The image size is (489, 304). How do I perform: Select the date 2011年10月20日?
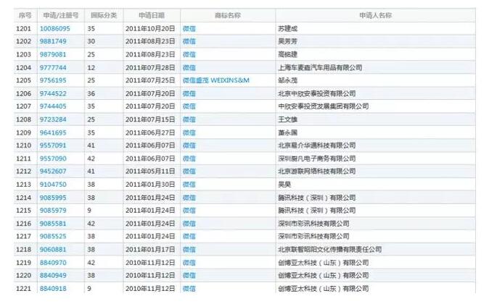[150, 29]
